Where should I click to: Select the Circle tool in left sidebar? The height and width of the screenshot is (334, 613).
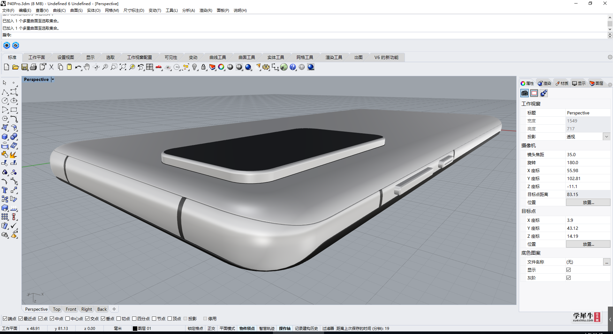tap(5, 101)
